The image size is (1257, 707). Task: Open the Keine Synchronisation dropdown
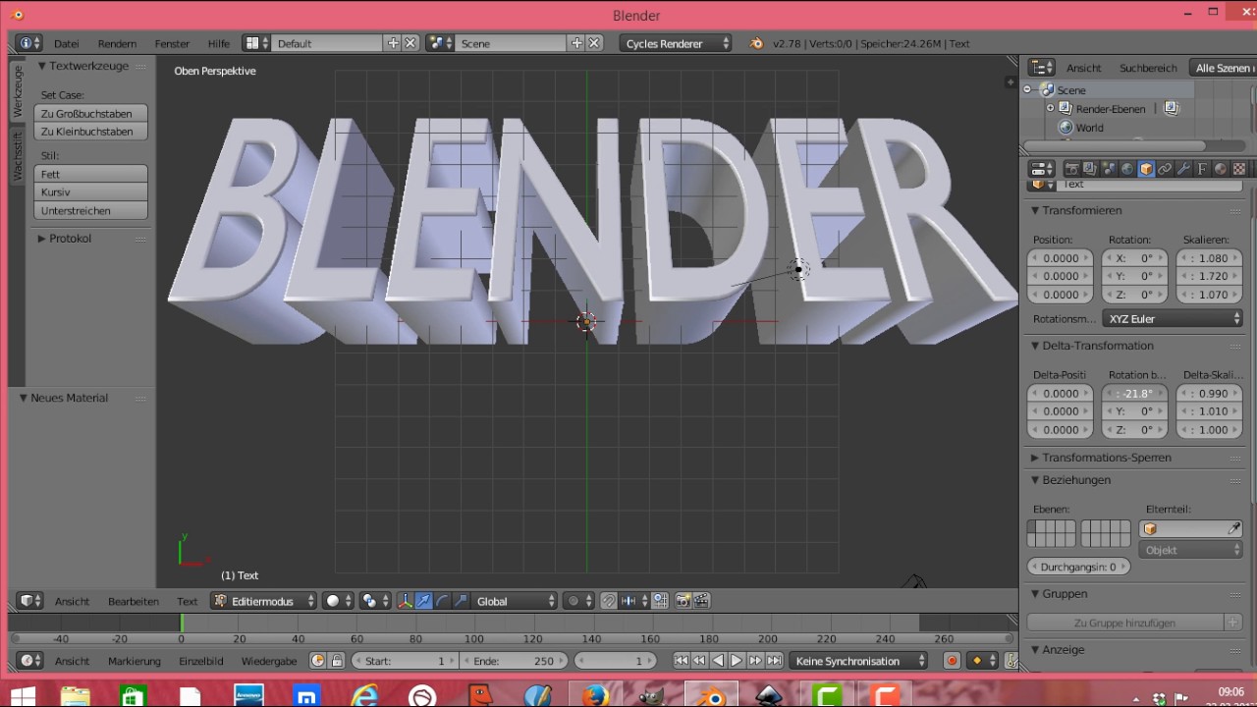(x=858, y=661)
